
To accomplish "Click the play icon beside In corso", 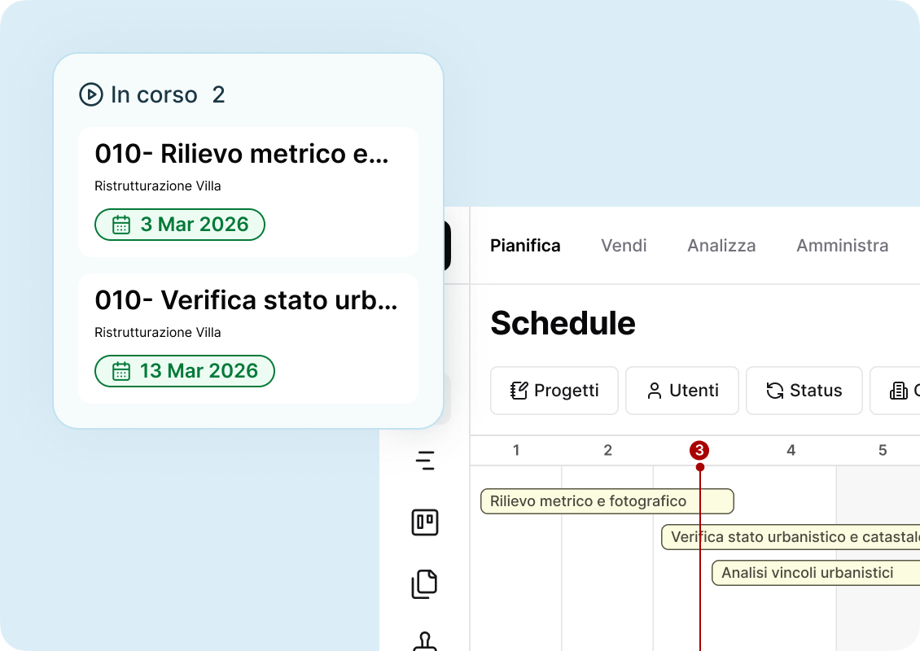I will [91, 94].
